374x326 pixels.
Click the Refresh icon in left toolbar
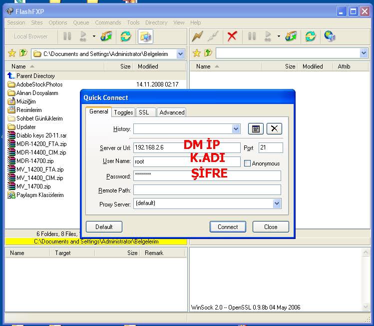(125, 36)
